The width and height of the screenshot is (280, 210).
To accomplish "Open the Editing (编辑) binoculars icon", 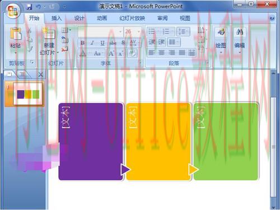I will (x=240, y=32).
